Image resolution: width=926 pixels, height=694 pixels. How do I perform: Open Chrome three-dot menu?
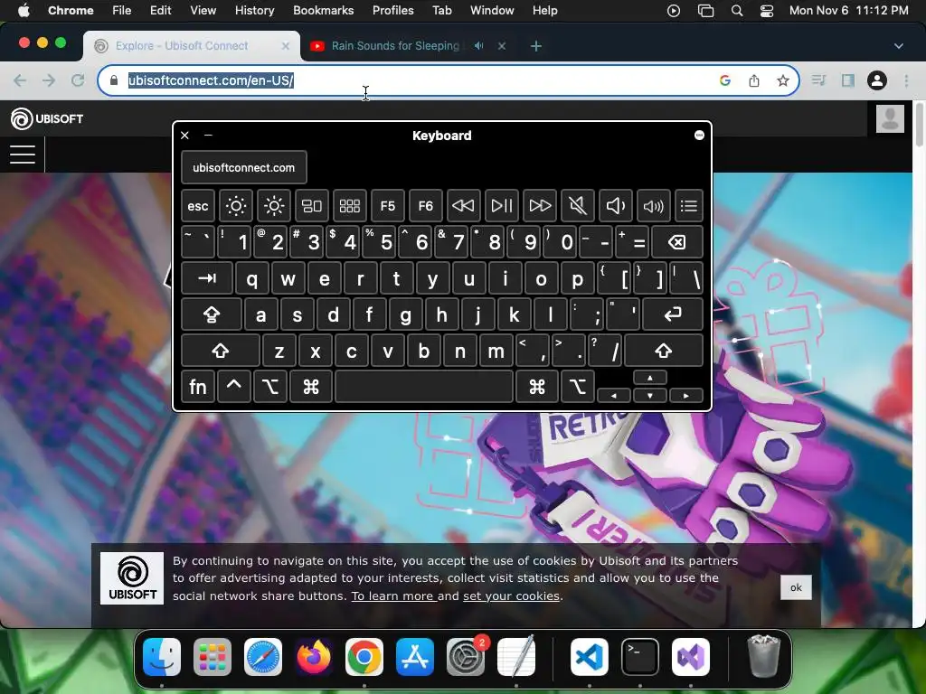point(906,80)
